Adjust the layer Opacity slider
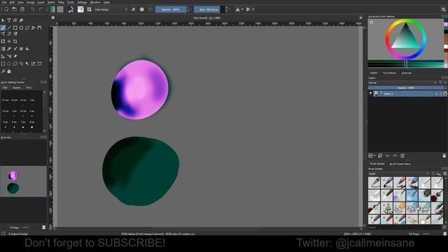 click(406, 87)
